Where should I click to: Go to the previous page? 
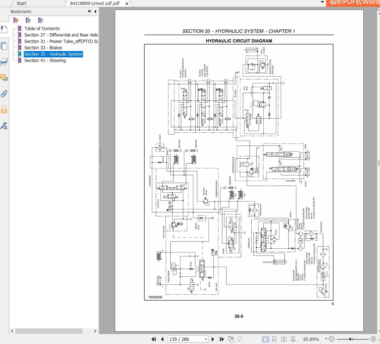162,339
